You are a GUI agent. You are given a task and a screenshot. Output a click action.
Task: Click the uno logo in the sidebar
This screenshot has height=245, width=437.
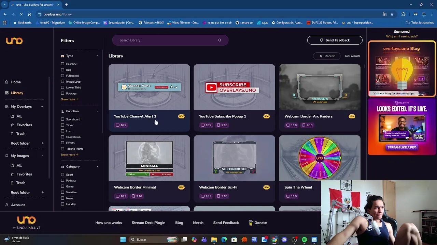(x=14, y=41)
